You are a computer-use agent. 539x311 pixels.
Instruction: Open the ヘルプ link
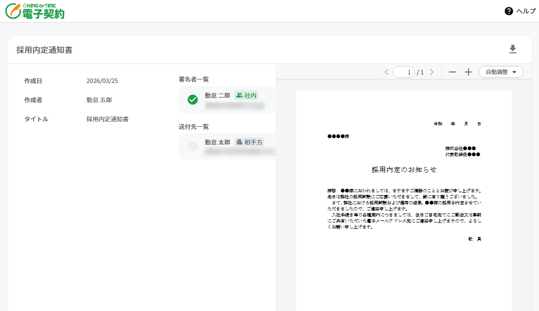coord(526,12)
